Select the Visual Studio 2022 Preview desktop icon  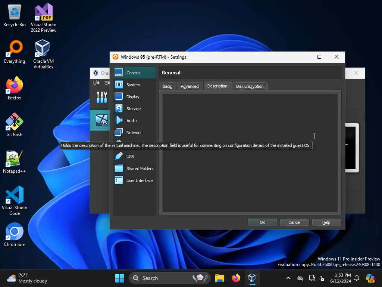pyautogui.click(x=44, y=18)
